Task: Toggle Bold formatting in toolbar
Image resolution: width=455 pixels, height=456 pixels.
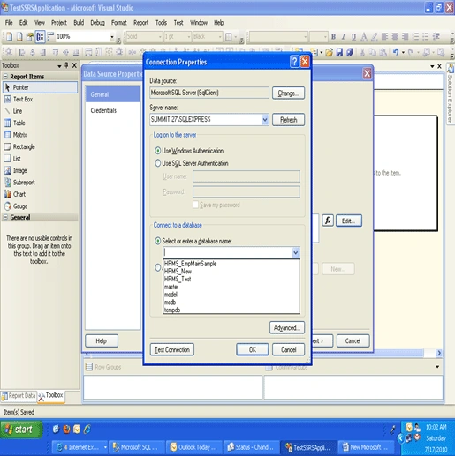Action: (333, 37)
